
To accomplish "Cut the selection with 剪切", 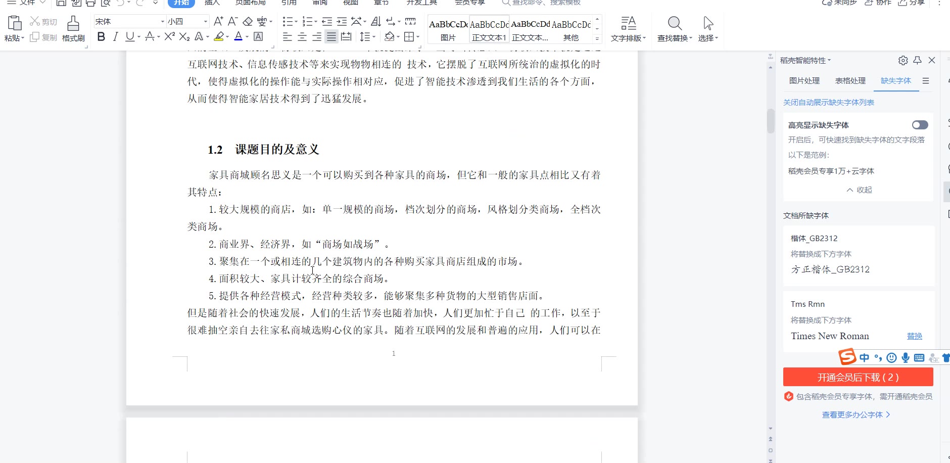I will tap(43, 22).
